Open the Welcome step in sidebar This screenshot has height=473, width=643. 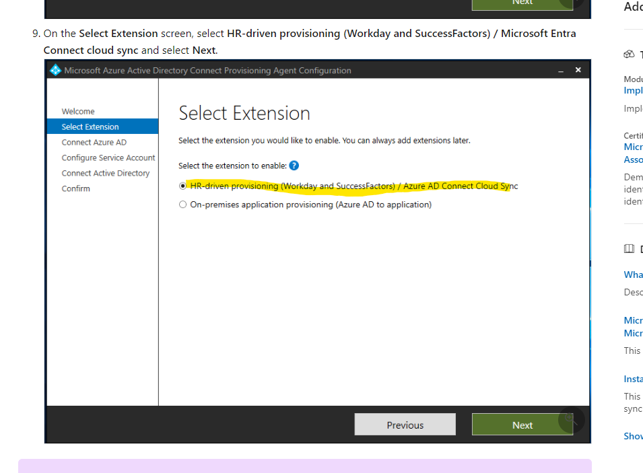tap(78, 112)
